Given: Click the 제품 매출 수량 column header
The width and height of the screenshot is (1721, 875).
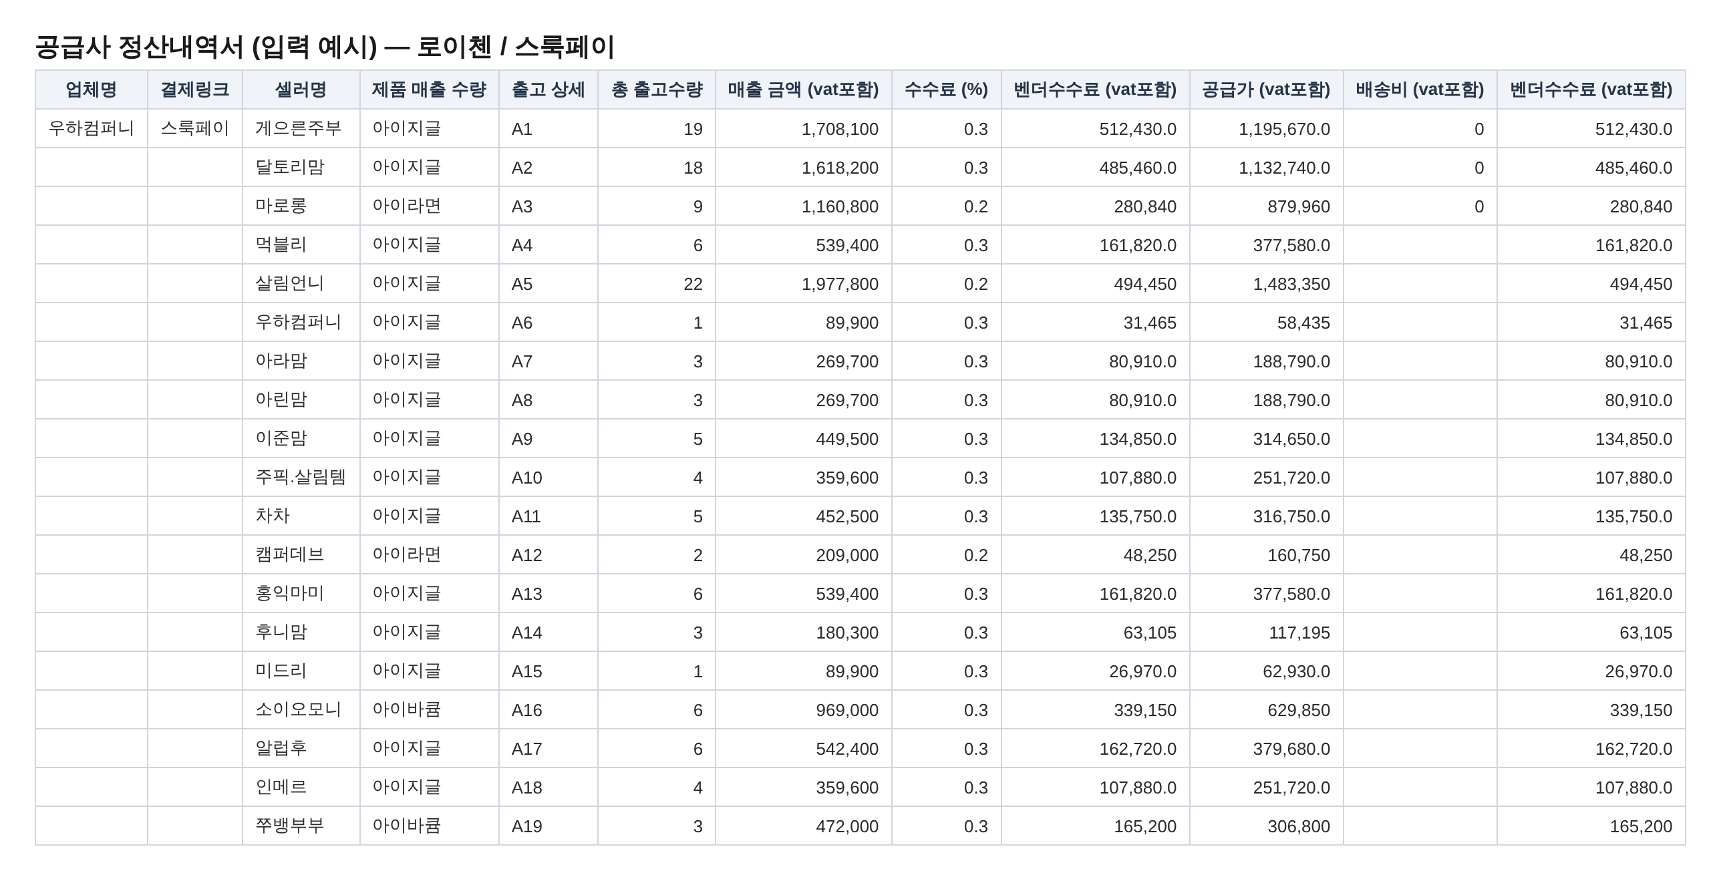Looking at the screenshot, I should (x=430, y=90).
